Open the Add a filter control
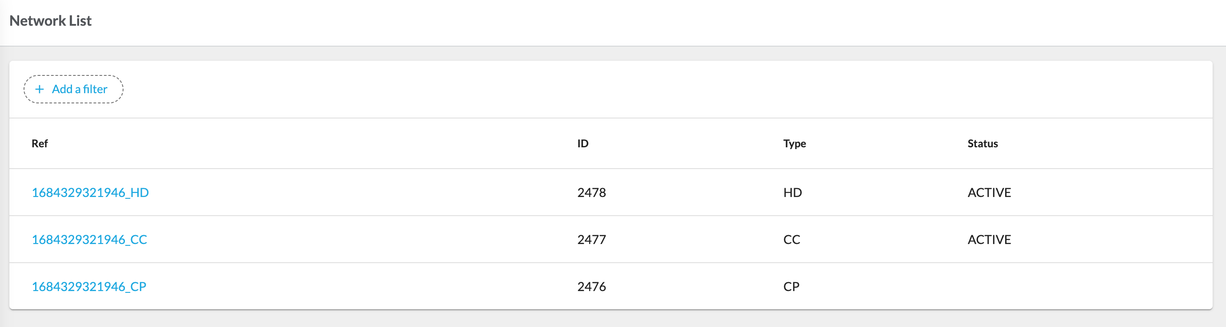 tap(73, 89)
